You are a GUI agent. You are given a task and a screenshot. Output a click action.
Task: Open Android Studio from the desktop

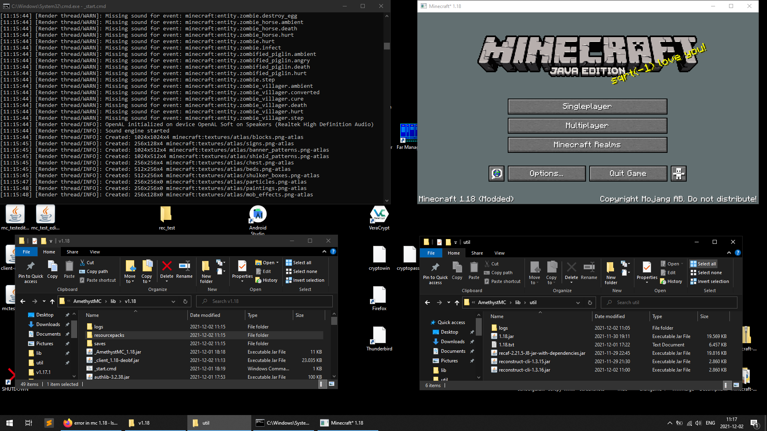pos(257,214)
